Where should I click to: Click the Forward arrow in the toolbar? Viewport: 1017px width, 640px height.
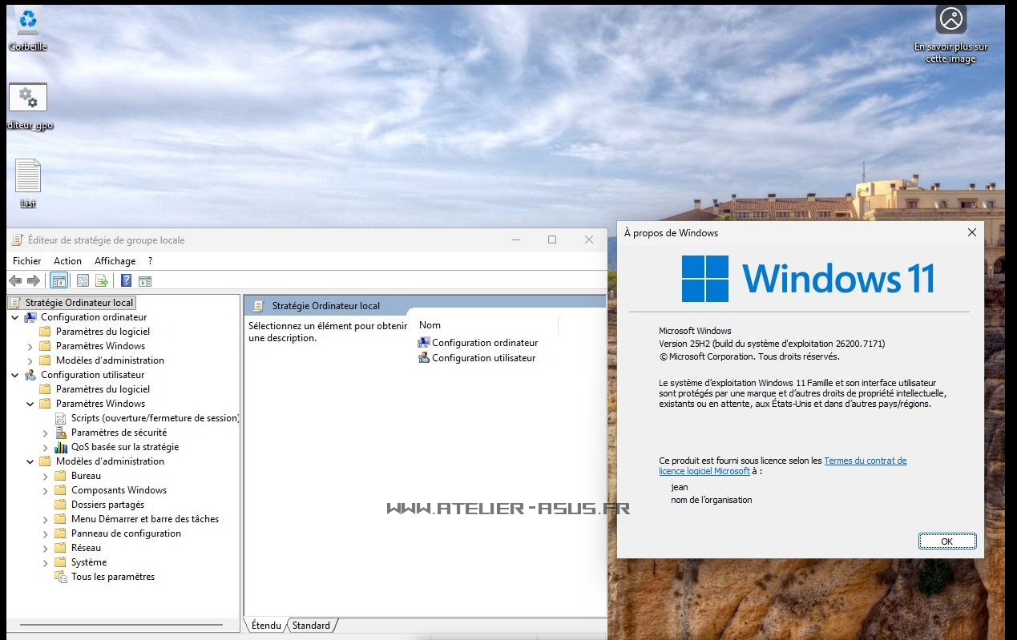pos(34,280)
